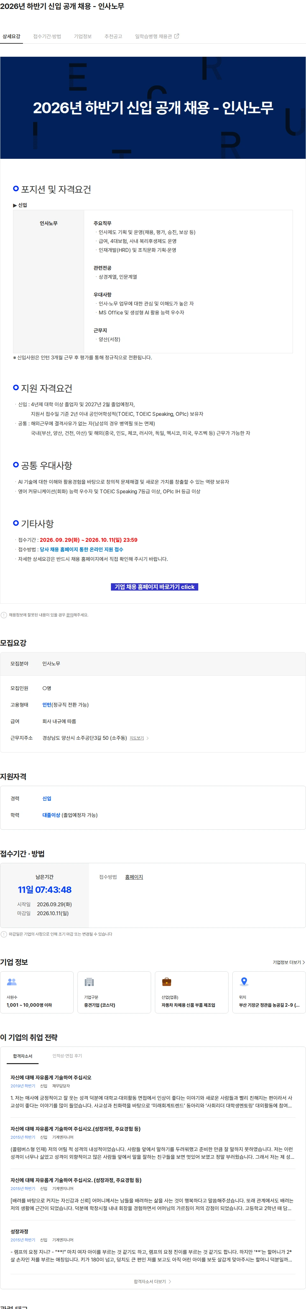The height and width of the screenshot is (1309, 306).
Task: Click the 자동차 차체용 신품 부품 제조업 text
Action: coord(189,1005)
